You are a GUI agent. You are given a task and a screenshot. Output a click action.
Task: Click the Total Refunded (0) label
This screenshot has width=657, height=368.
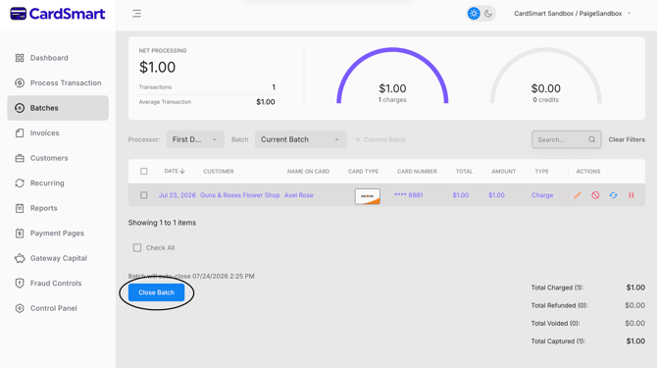[559, 305]
